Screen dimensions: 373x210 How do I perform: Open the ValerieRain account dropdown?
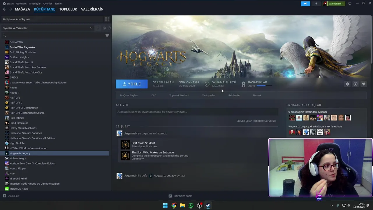tap(334, 3)
